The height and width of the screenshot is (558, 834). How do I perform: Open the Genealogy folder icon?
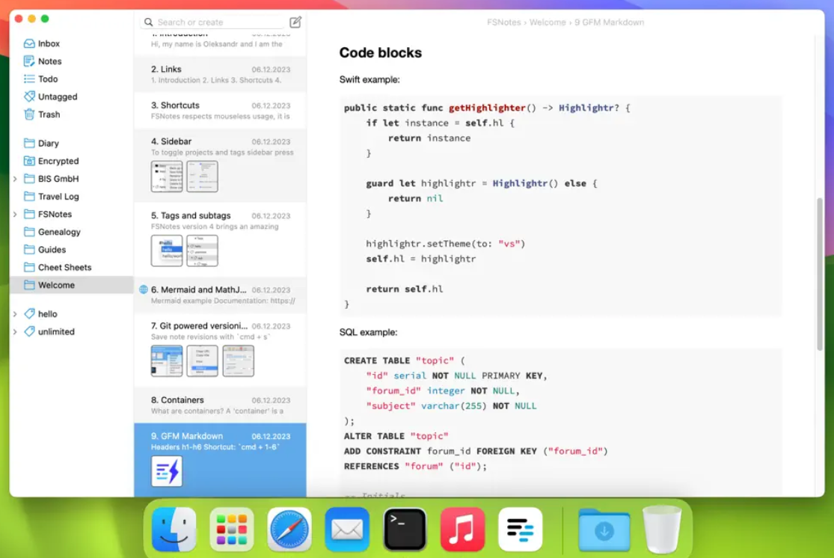(29, 232)
